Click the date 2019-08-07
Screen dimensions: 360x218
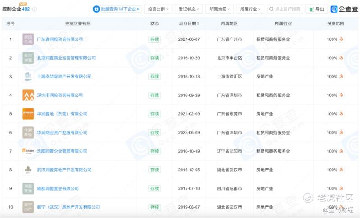point(189,207)
